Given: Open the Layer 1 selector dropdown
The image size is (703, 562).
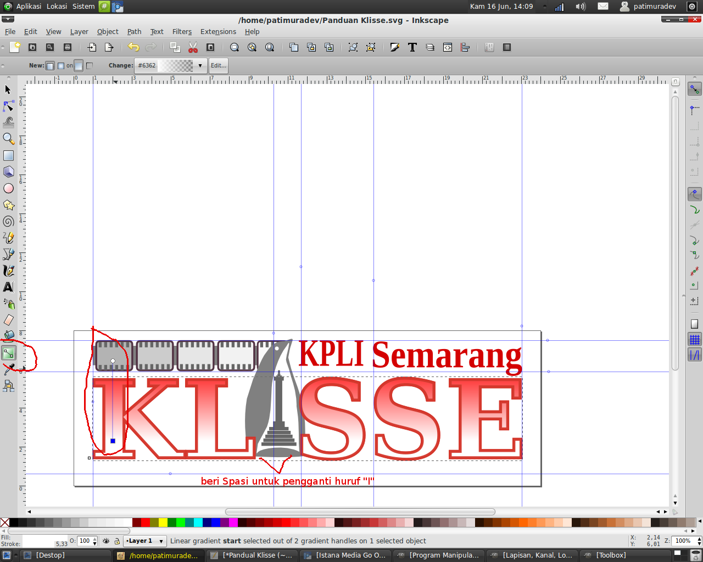Looking at the screenshot, I should coord(144,541).
